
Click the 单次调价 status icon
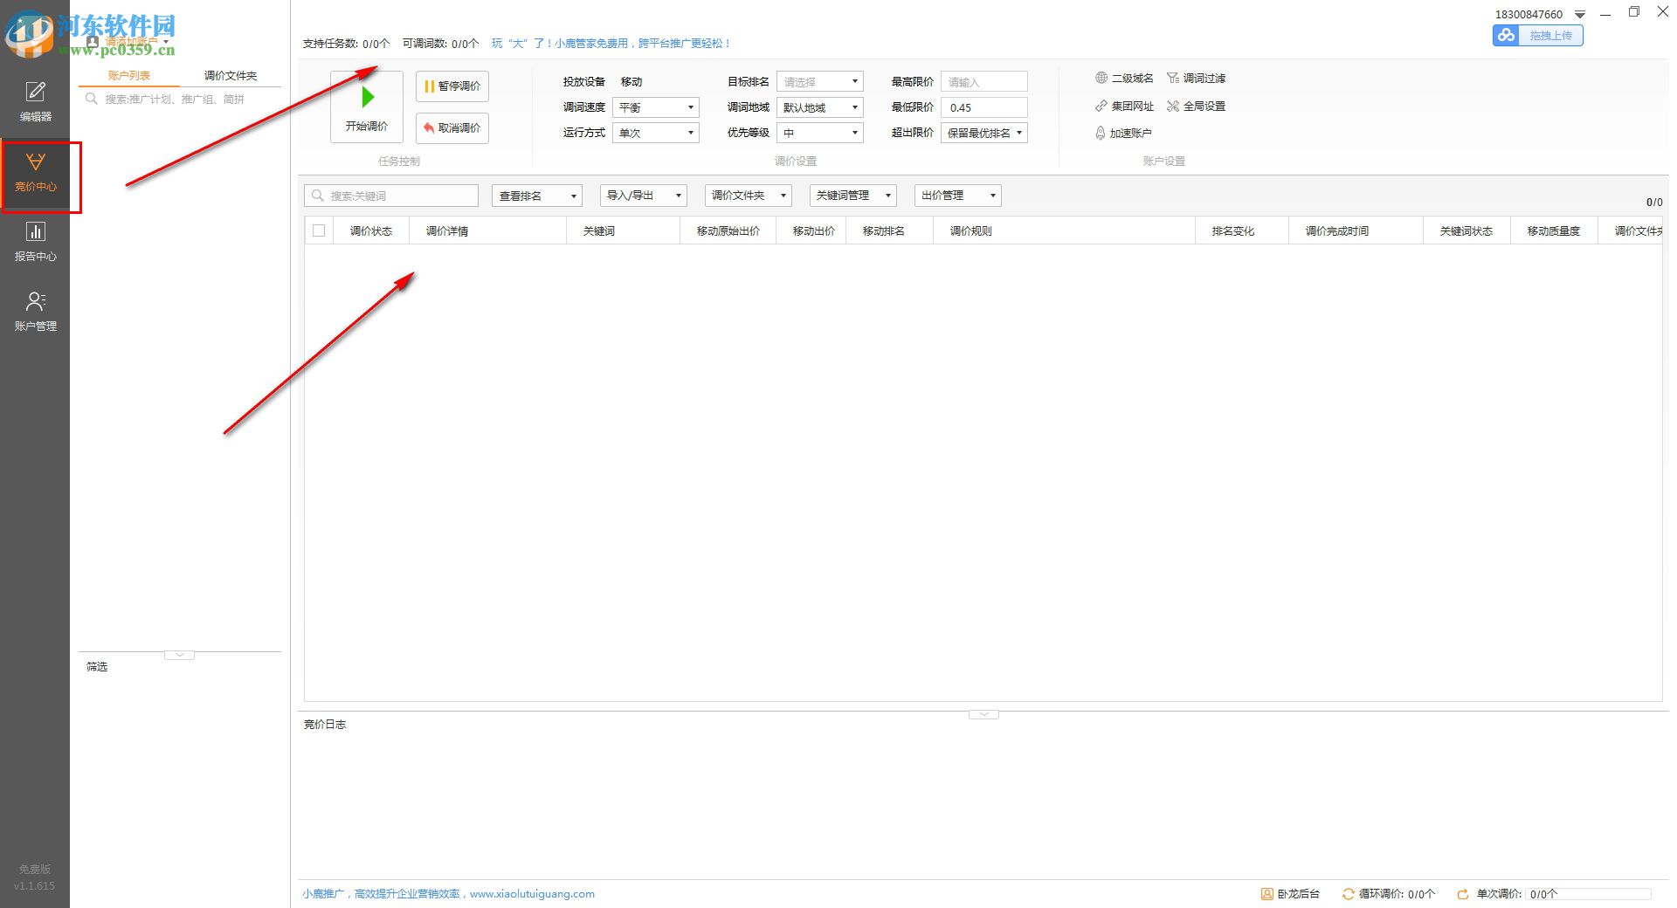(1463, 894)
